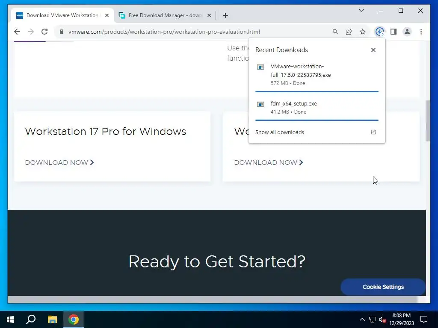Click Show all downloads
Viewport: 438px width, 328px height.
[x=280, y=132]
